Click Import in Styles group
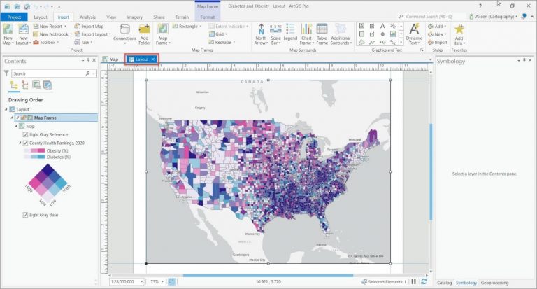Viewport: 537px width, 289px height. tap(438, 42)
